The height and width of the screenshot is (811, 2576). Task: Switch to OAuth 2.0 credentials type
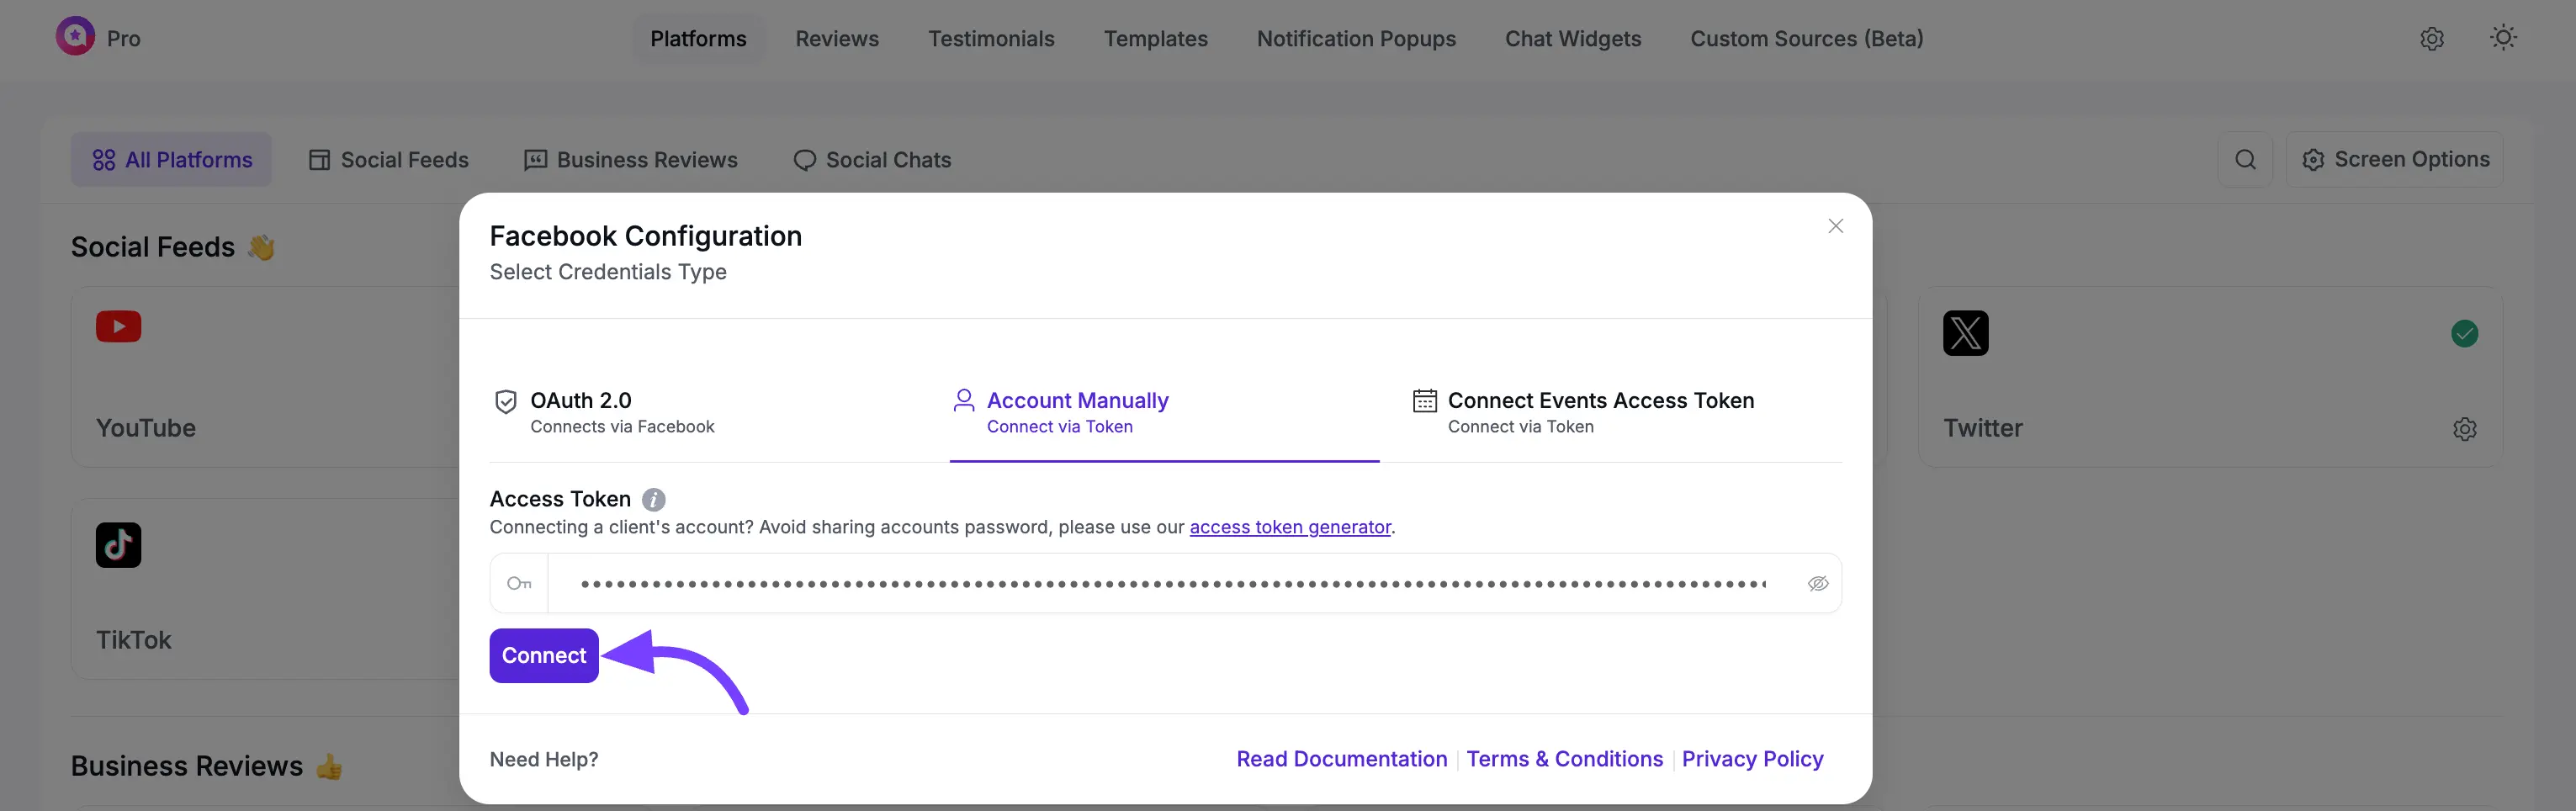point(581,400)
